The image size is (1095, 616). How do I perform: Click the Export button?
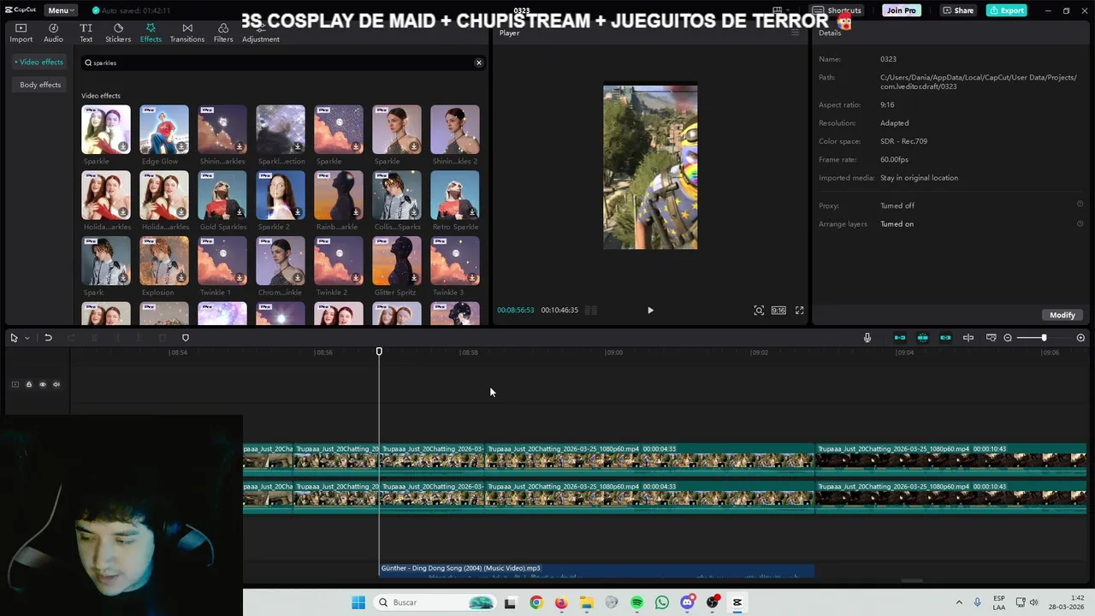(x=1006, y=10)
